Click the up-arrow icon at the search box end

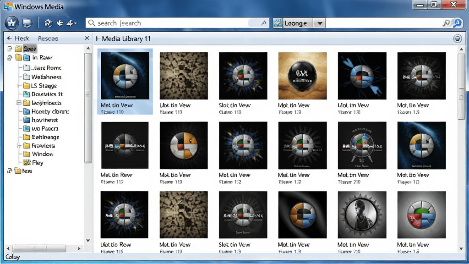coord(263,23)
